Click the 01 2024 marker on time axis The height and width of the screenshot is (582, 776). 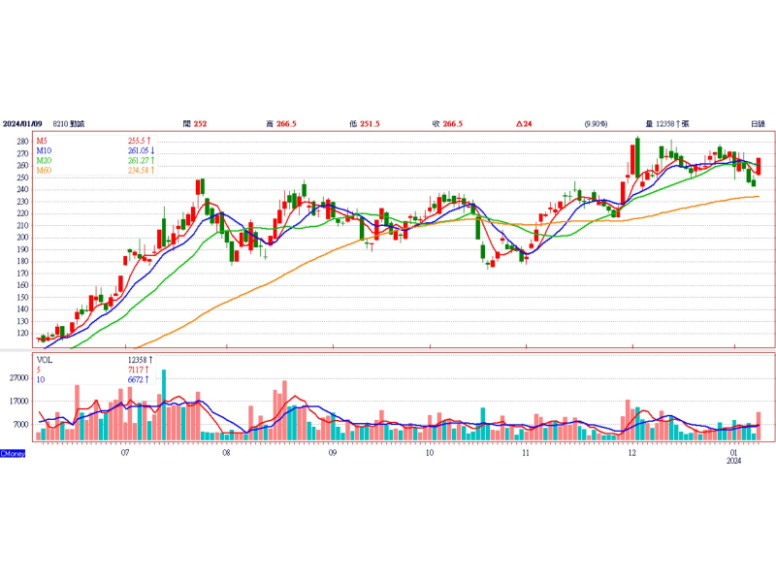[x=734, y=457]
